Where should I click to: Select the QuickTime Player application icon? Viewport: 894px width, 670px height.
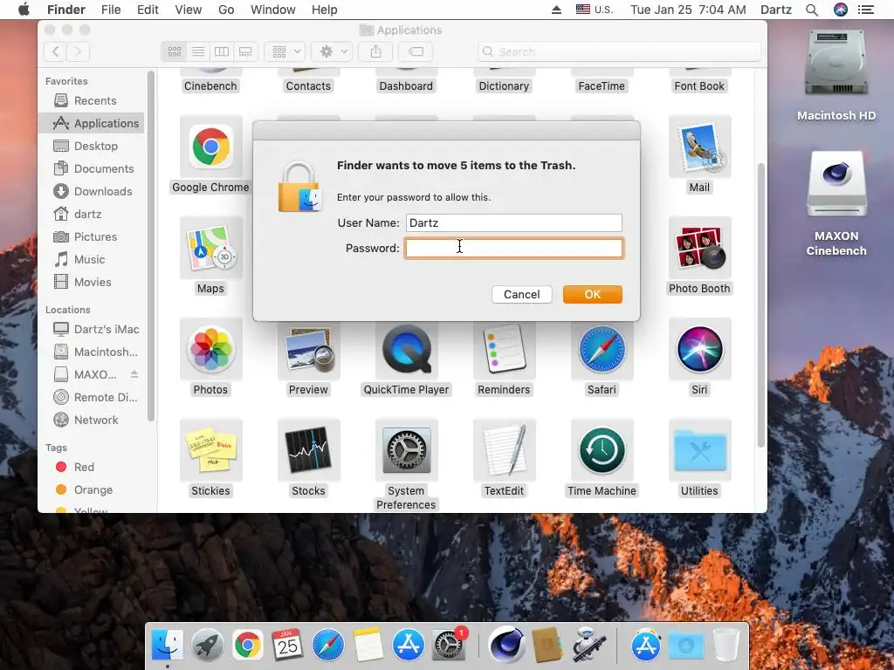coord(407,349)
